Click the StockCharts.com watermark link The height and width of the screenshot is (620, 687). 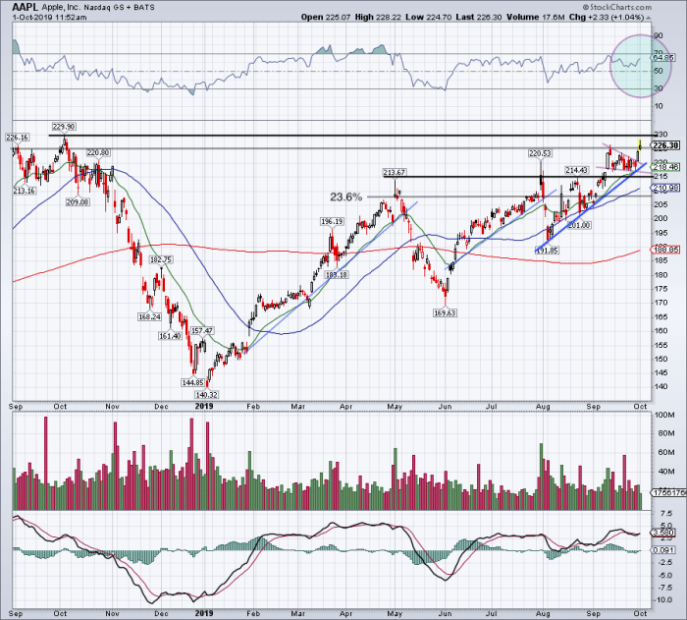pos(617,7)
